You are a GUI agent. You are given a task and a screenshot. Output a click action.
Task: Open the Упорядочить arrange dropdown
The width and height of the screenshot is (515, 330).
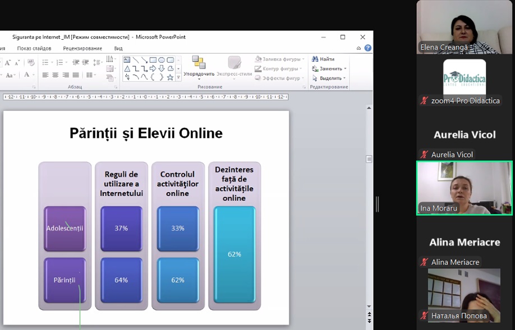199,68
